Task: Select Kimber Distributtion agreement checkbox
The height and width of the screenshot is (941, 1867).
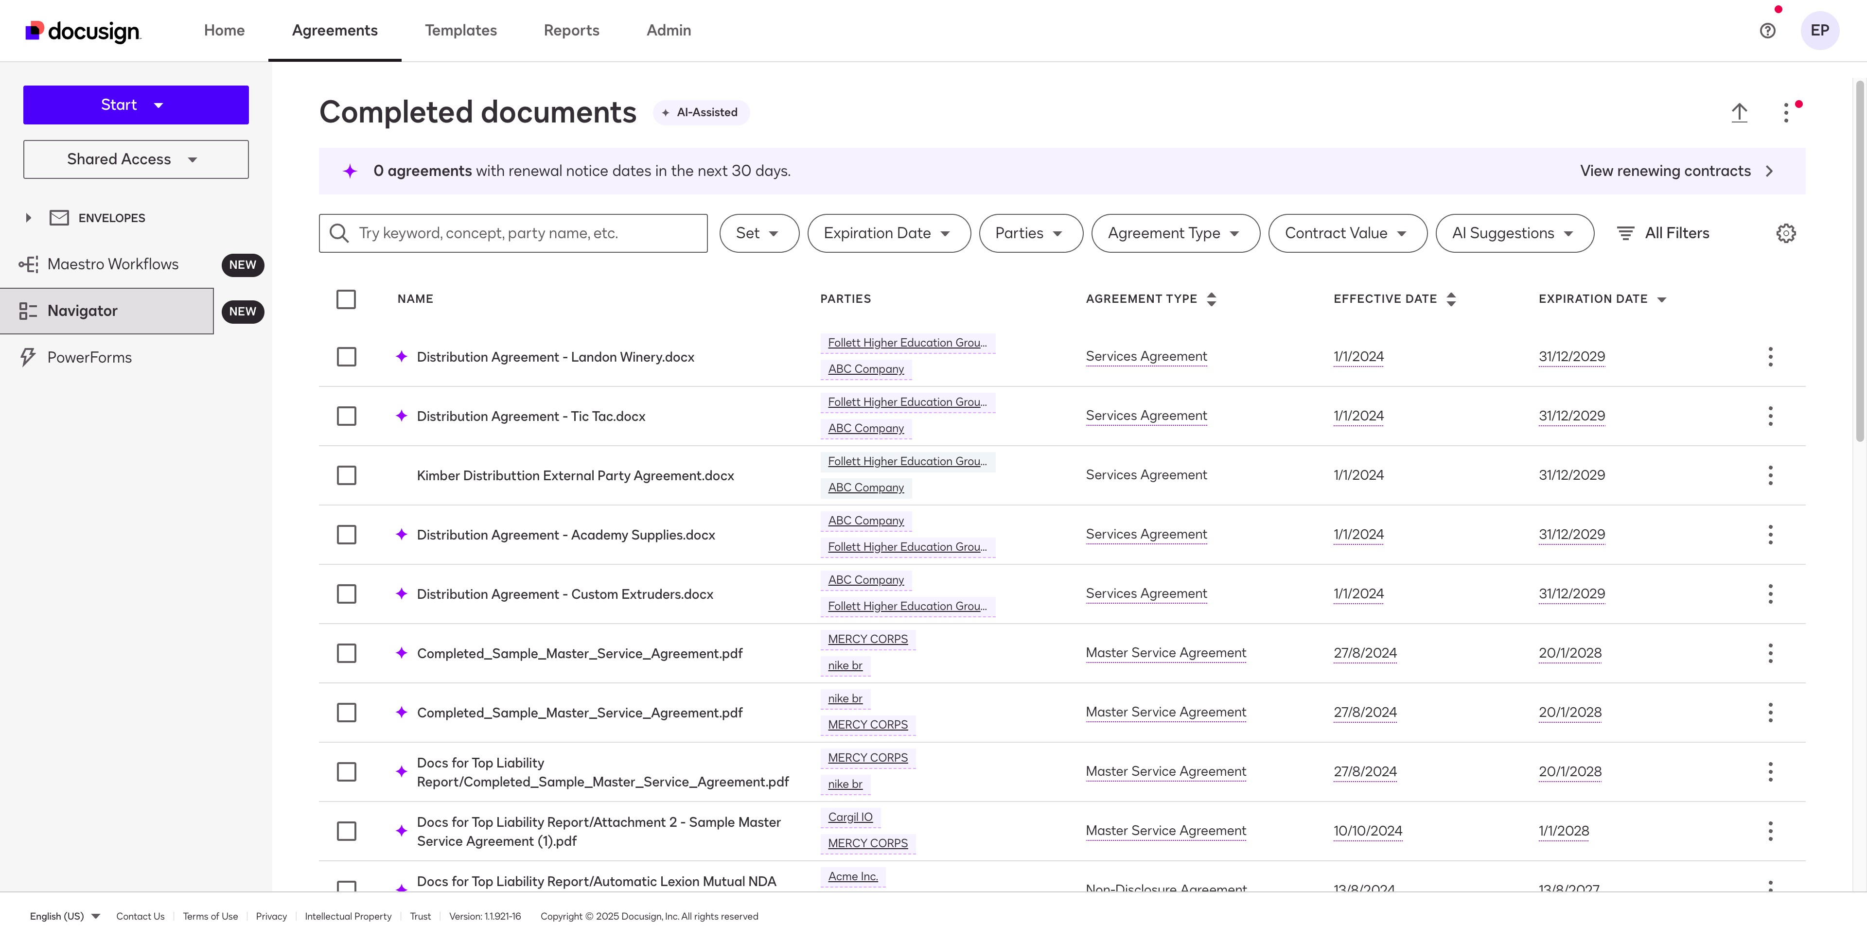Action: coord(346,475)
